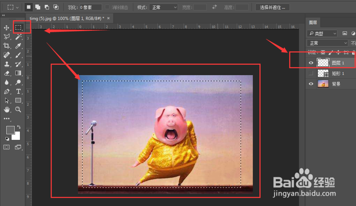Swap width and height values
The height and width of the screenshot is (206, 356).
[214, 7]
